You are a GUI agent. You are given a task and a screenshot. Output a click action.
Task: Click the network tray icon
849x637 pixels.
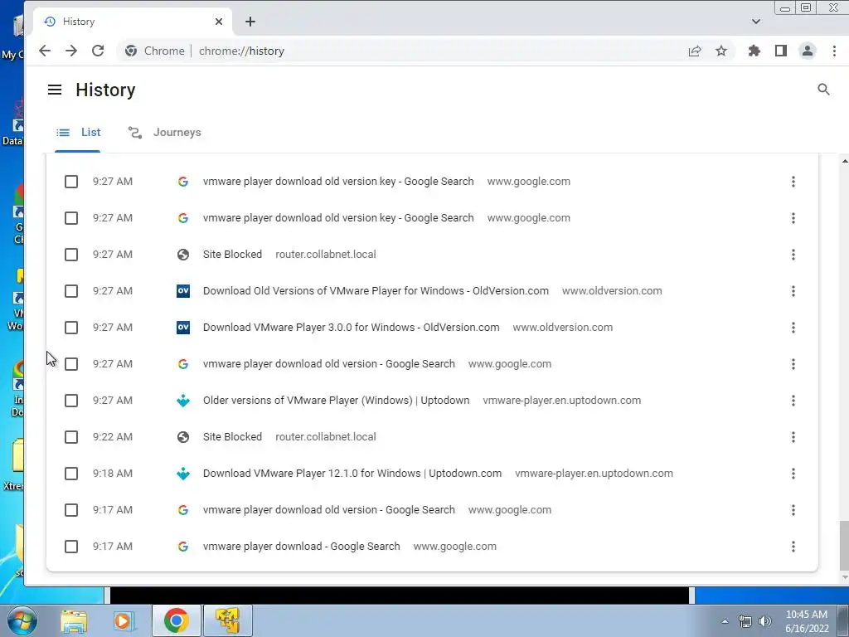[x=745, y=621]
